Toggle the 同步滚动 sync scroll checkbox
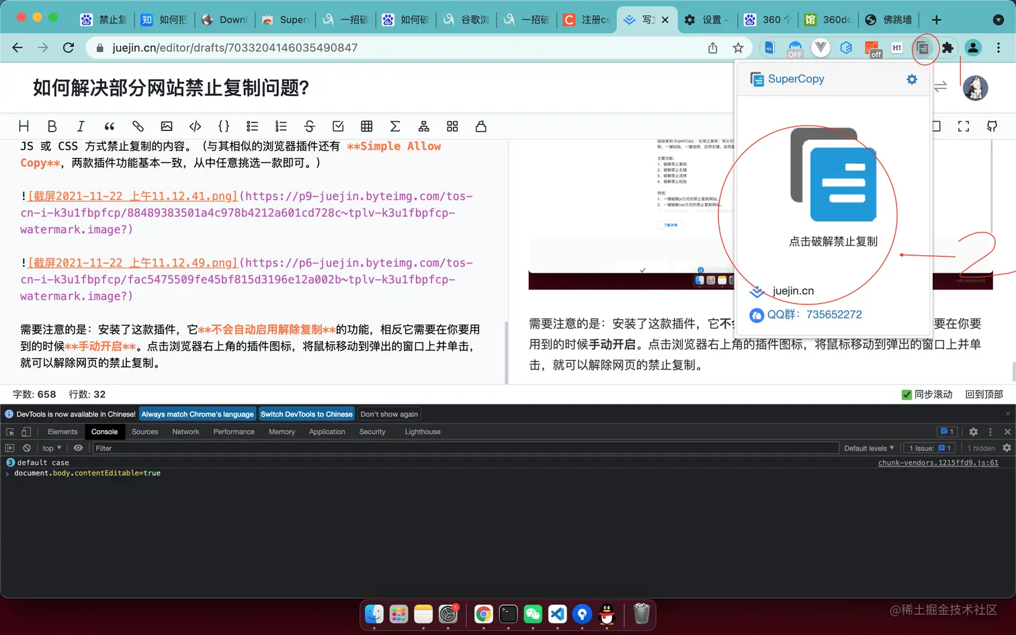 tap(906, 394)
